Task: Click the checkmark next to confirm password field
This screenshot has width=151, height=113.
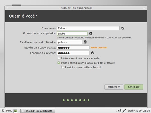Action: (93, 53)
